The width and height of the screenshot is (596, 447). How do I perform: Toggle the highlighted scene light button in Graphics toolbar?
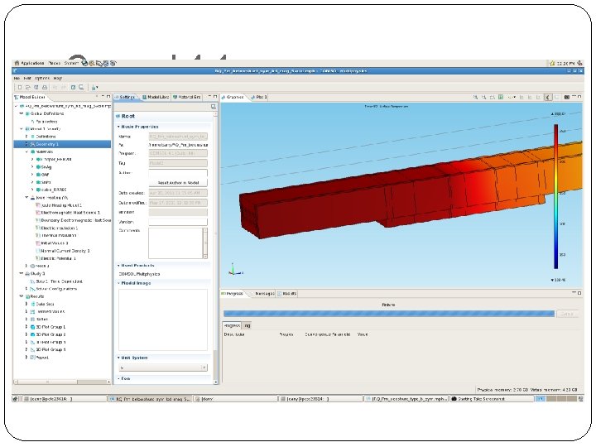(x=548, y=98)
